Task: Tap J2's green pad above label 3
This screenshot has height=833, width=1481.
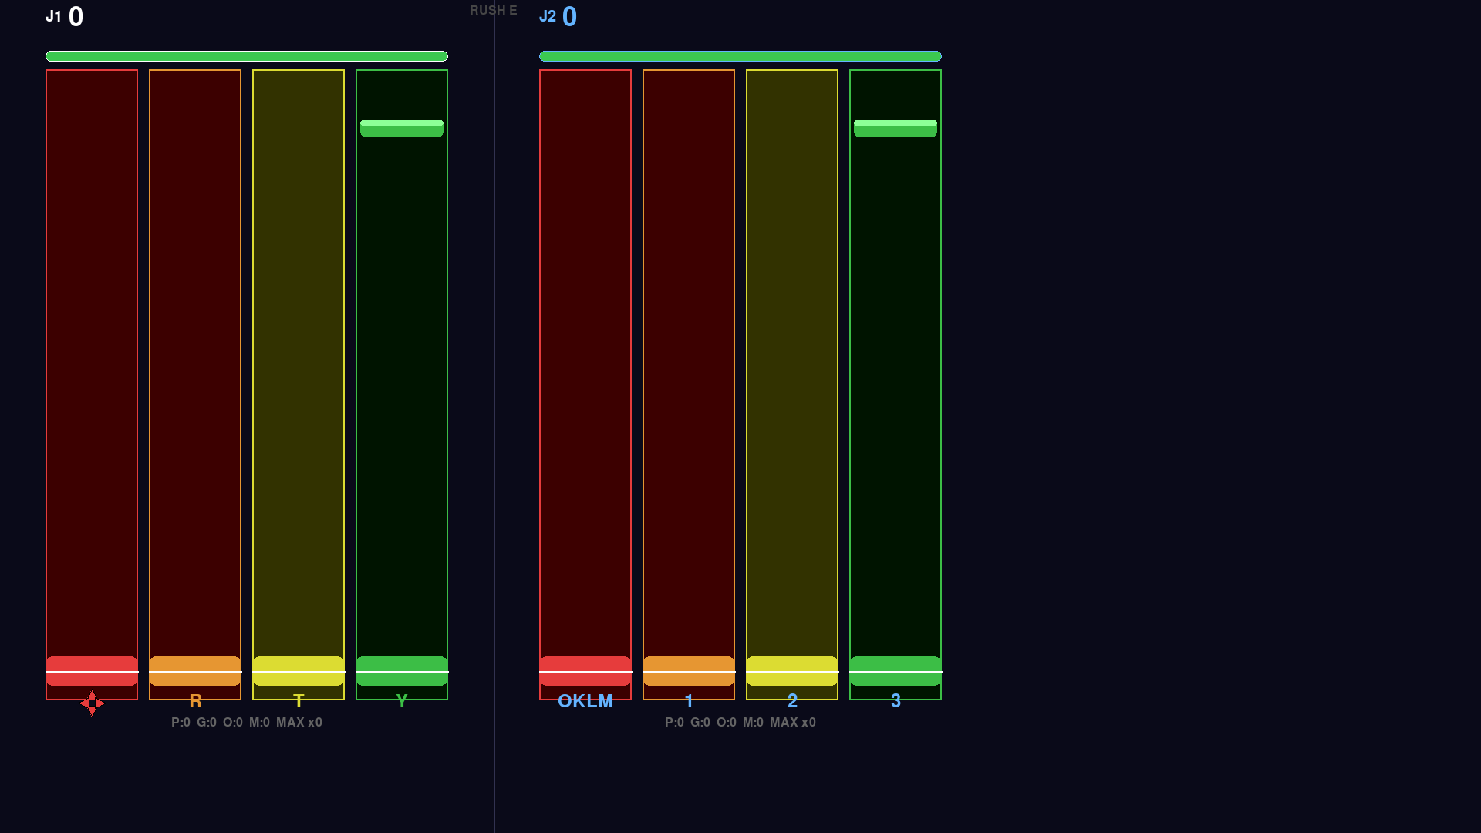Action: click(x=896, y=671)
